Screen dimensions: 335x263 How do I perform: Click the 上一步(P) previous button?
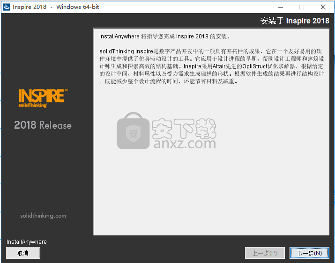(265, 253)
